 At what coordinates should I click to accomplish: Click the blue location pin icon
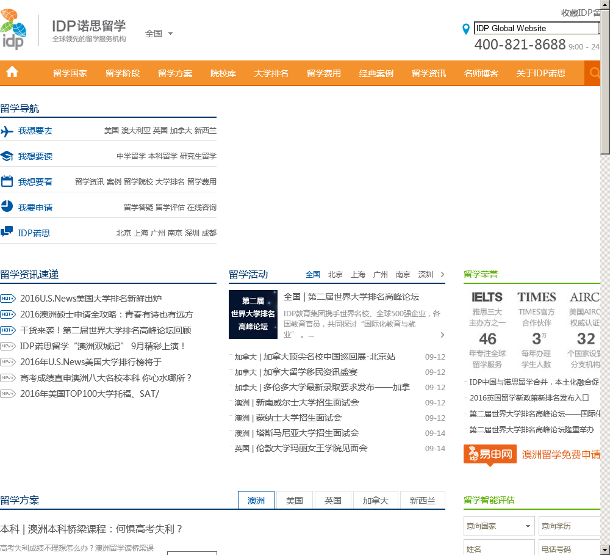coord(465,29)
